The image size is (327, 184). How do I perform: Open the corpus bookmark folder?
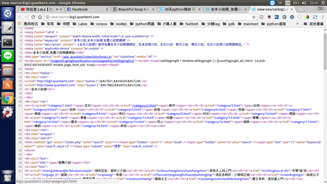click(x=99, y=24)
